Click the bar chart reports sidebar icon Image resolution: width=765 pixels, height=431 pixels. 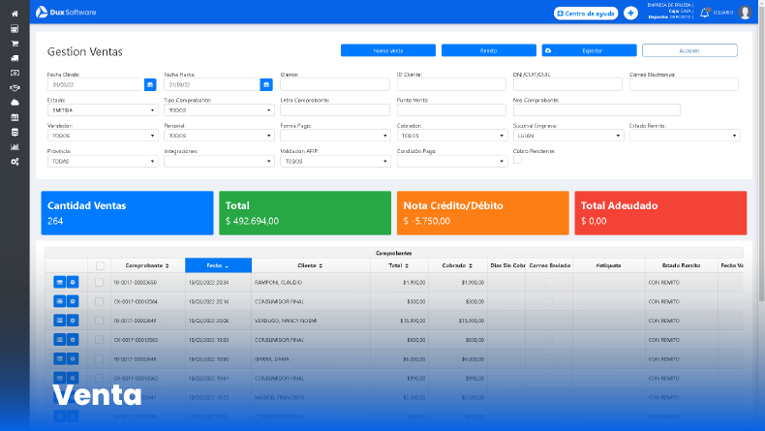[x=15, y=146]
